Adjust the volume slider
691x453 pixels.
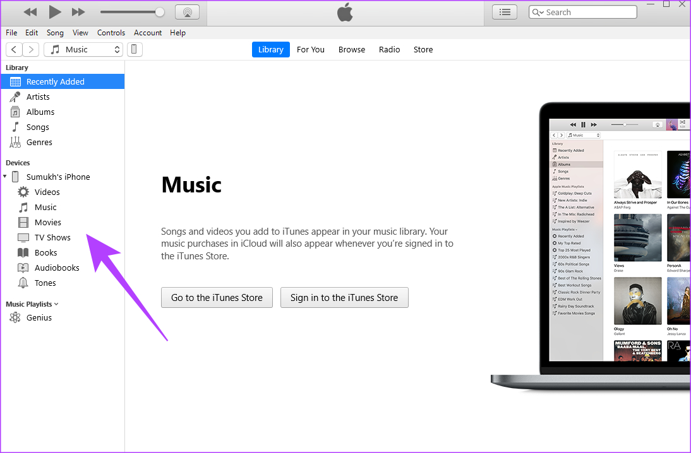pyautogui.click(x=133, y=11)
